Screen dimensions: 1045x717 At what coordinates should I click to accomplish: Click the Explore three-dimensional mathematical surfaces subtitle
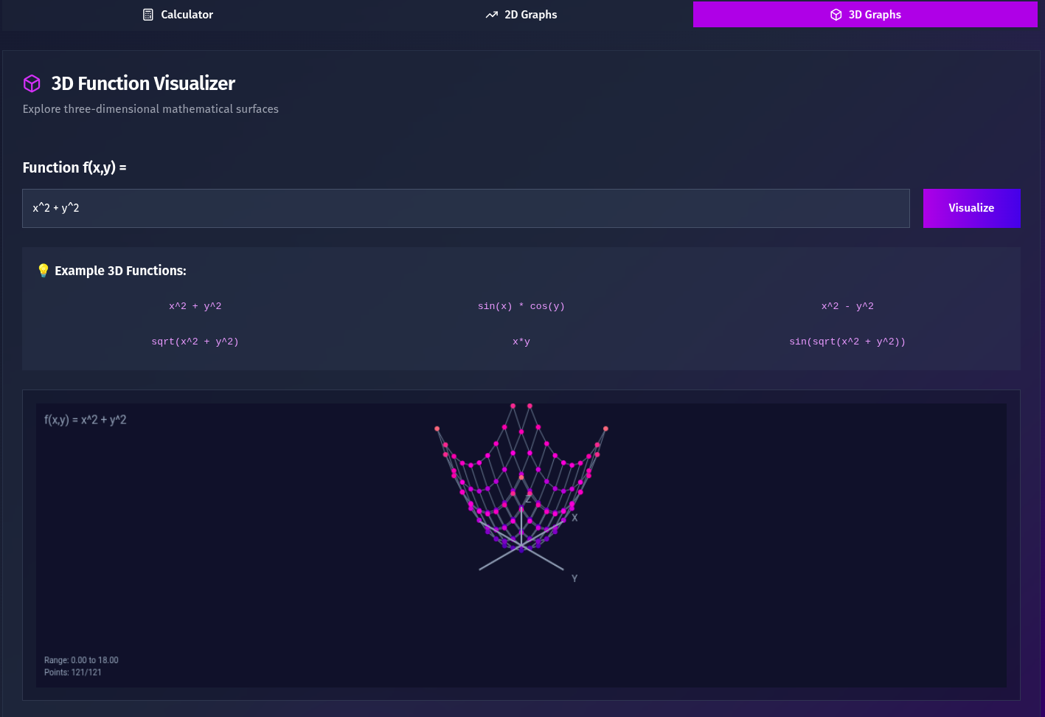tap(150, 109)
